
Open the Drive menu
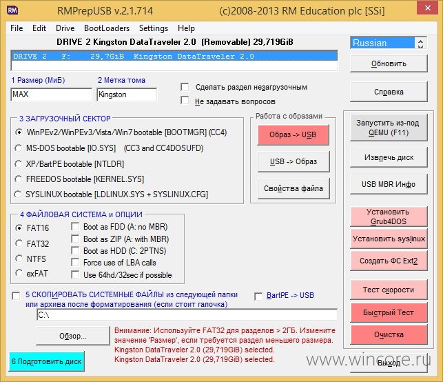[65, 28]
